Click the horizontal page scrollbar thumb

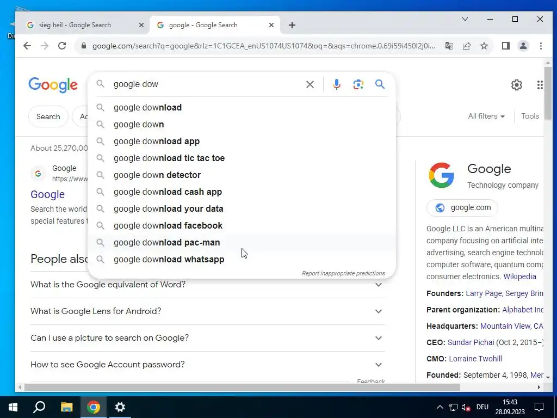pos(243,387)
